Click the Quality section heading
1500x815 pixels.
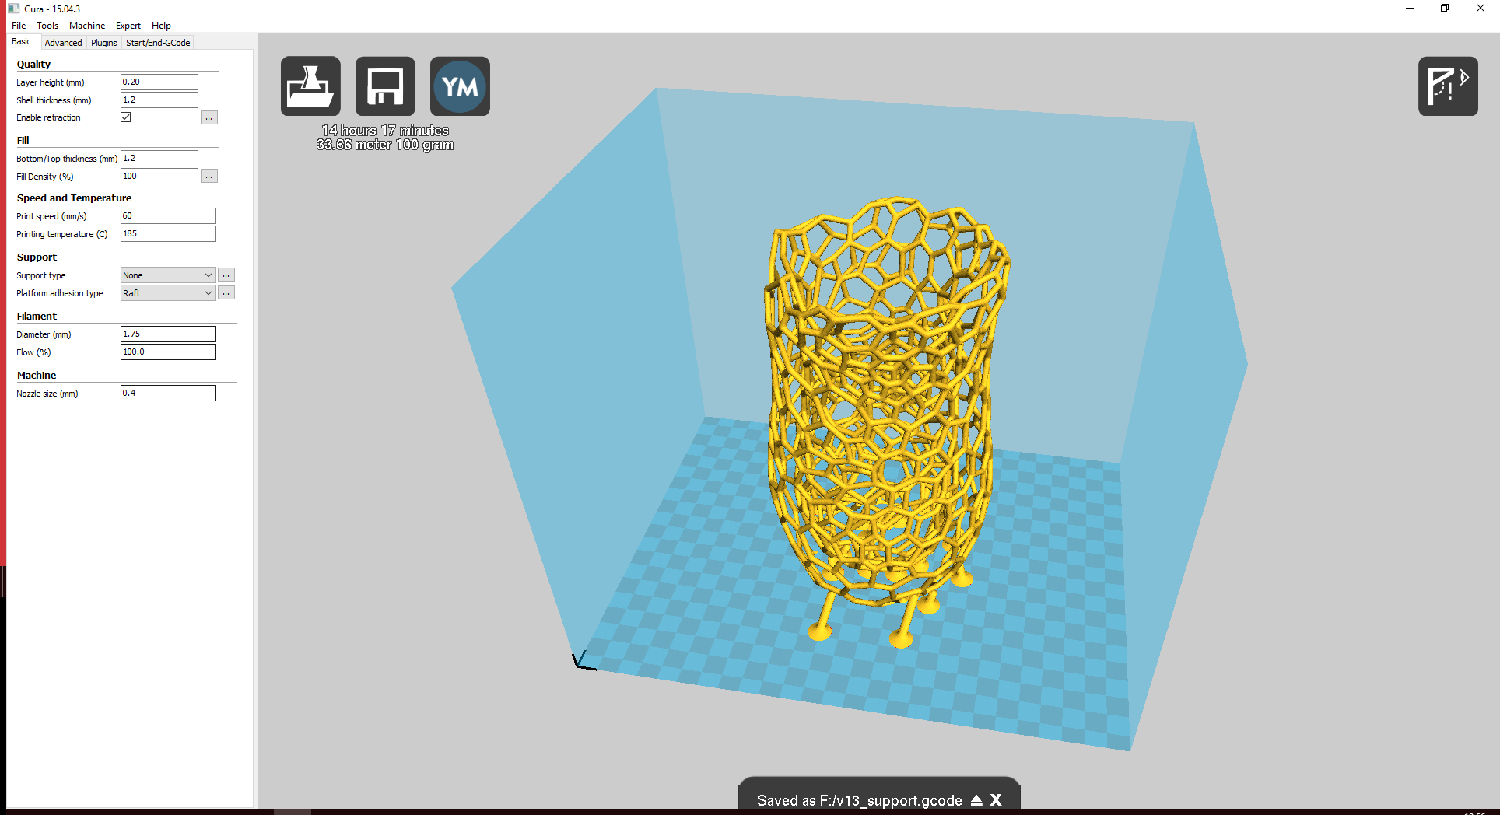pyautogui.click(x=33, y=64)
